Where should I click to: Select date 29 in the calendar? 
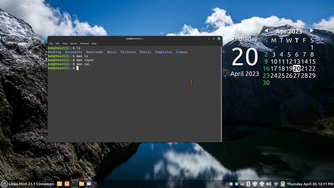coord(312,75)
